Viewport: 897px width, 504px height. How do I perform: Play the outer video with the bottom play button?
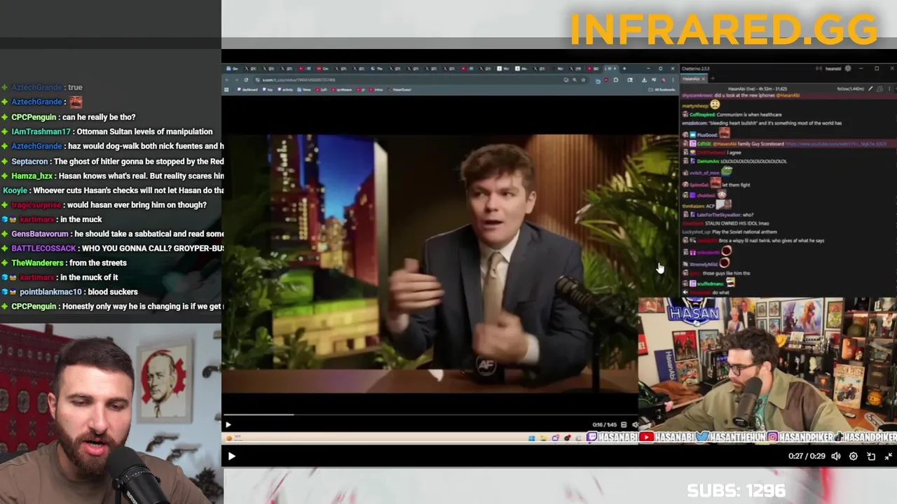[231, 456]
